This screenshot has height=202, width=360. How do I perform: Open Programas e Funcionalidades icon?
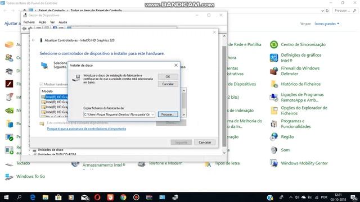point(274,123)
